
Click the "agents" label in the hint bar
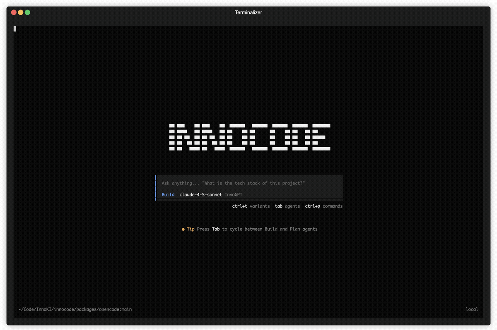coord(292,206)
